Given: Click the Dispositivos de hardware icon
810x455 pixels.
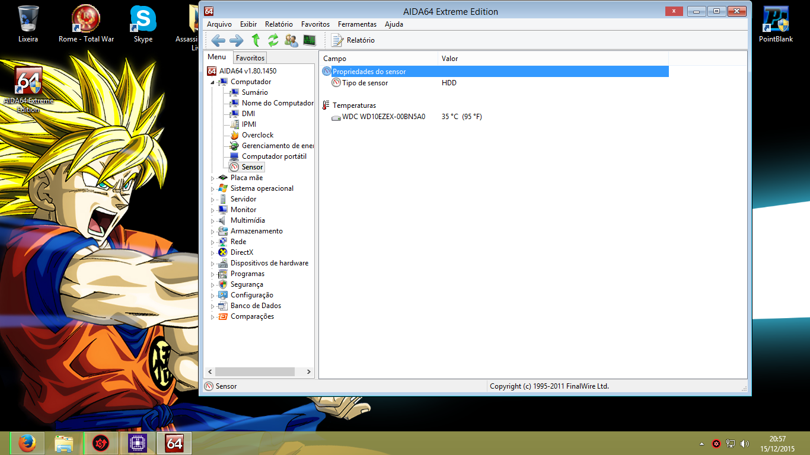Looking at the screenshot, I should click(223, 263).
